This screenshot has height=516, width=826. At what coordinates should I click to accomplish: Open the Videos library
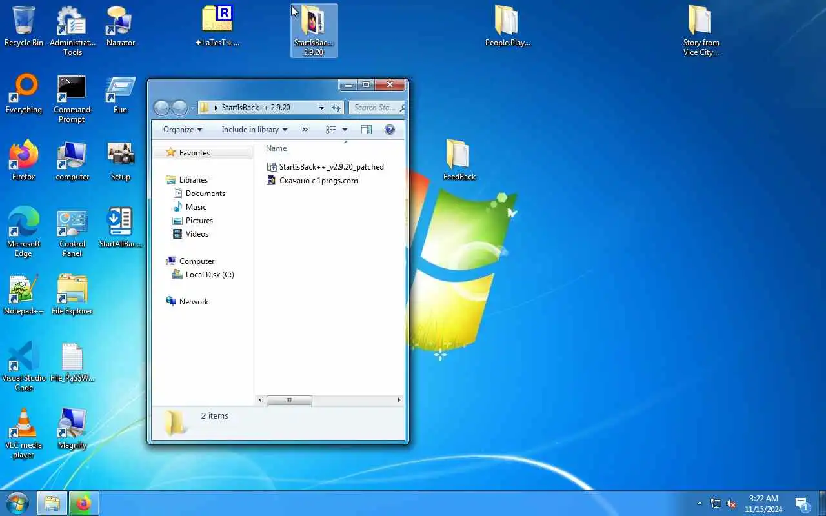click(190, 234)
